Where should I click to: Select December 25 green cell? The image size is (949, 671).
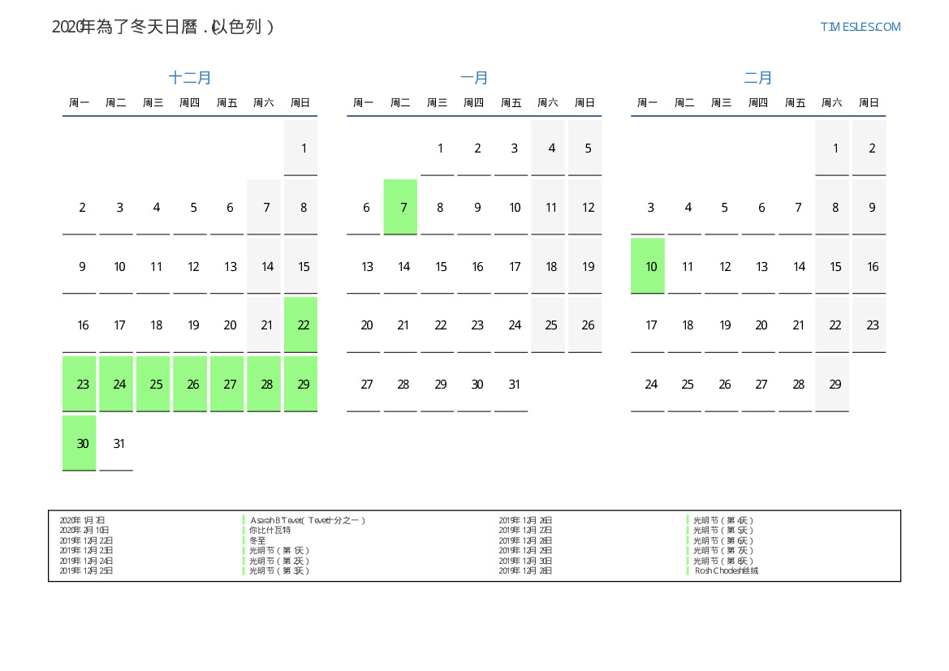tap(153, 385)
